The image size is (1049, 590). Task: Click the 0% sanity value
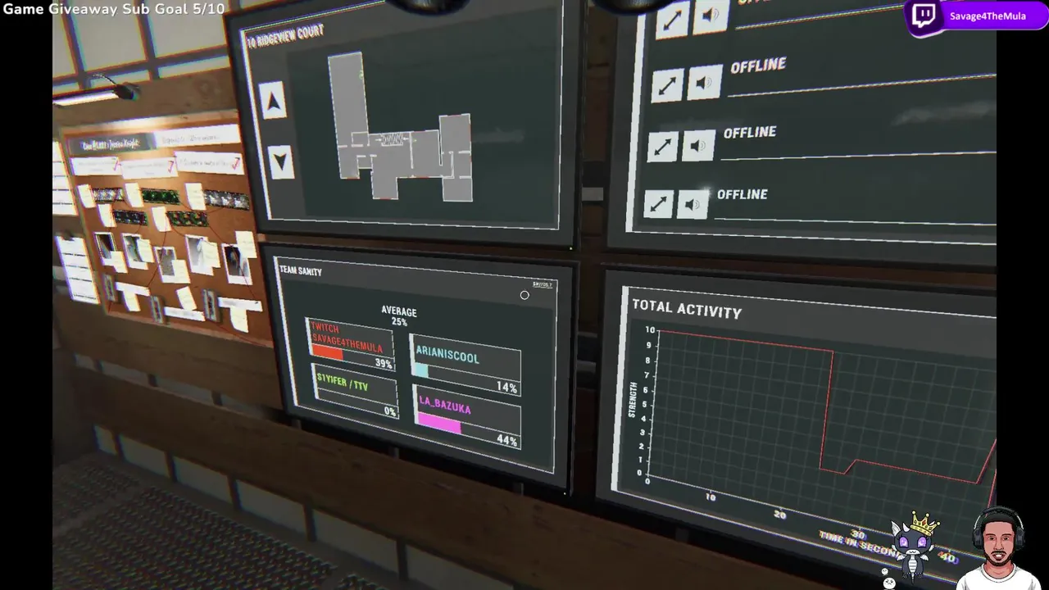pos(390,411)
